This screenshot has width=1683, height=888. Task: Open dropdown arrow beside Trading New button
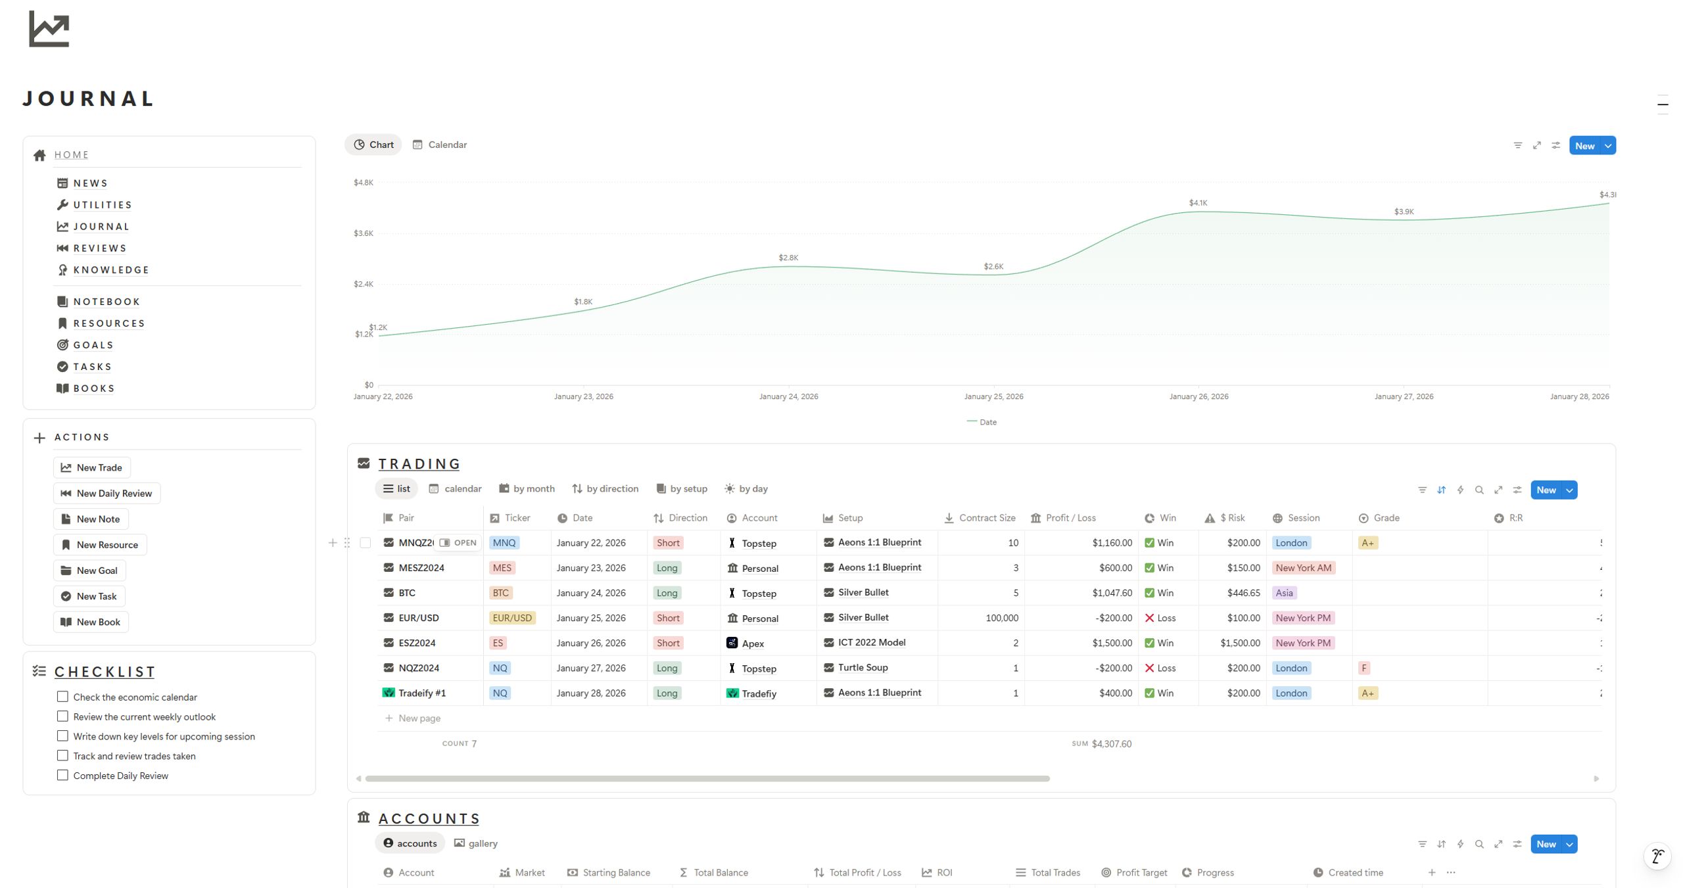[1570, 490]
